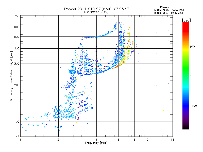Click the y-axis '600' tick label
This screenshot has height=152, width=203.
click(x=17, y=27)
